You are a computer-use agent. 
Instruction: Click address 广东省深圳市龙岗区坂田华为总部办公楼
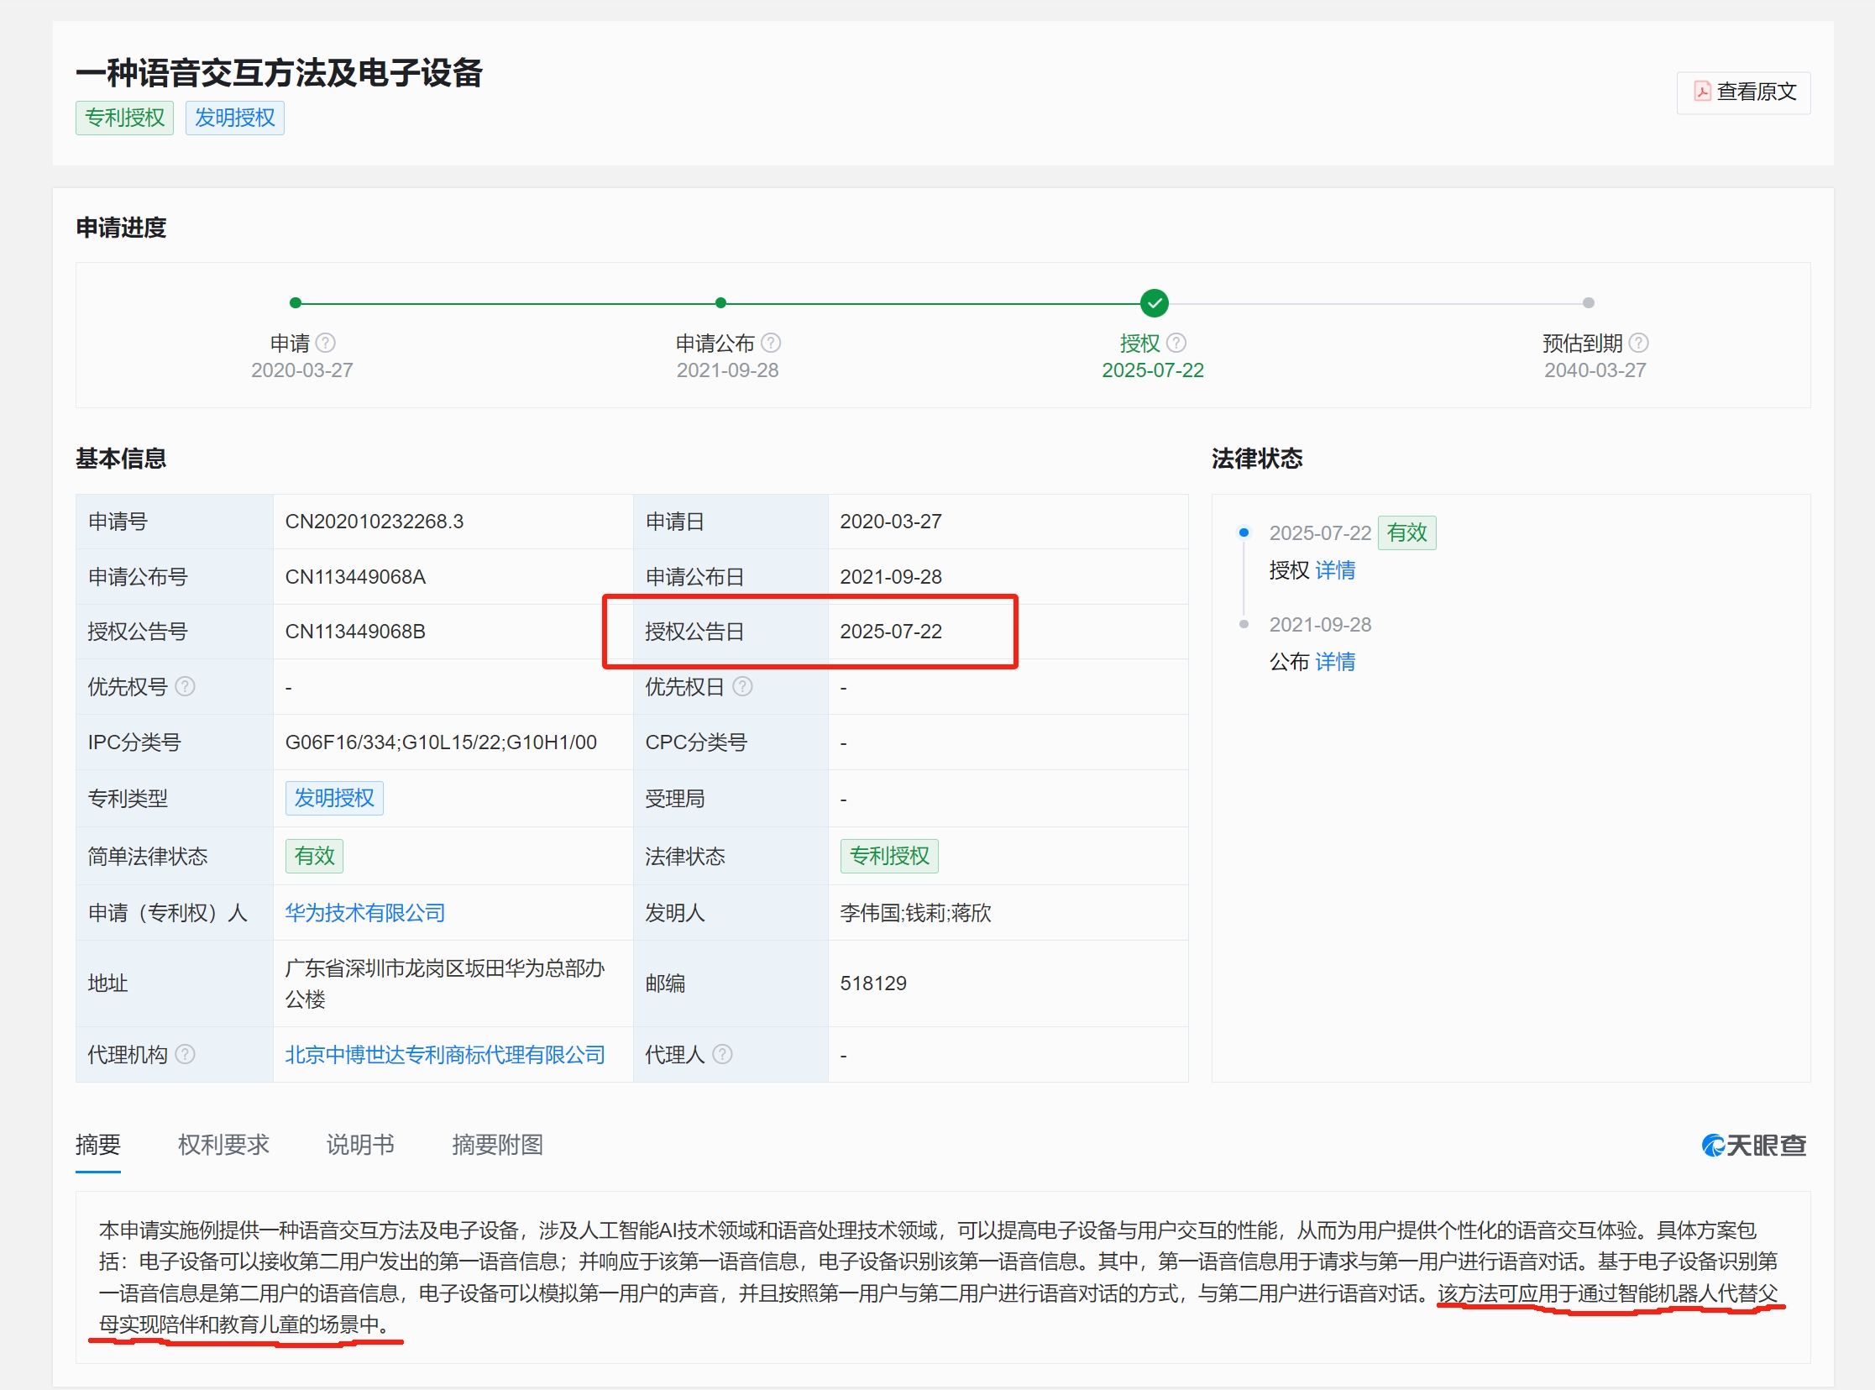tap(444, 984)
